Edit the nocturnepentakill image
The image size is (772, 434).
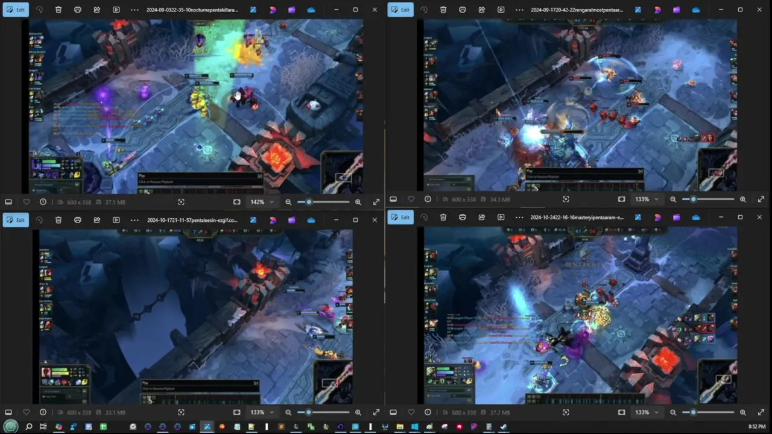[16, 10]
